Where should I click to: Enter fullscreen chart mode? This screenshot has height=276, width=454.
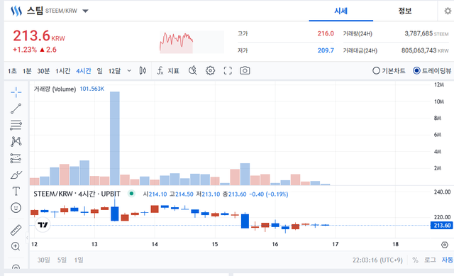[x=228, y=71]
